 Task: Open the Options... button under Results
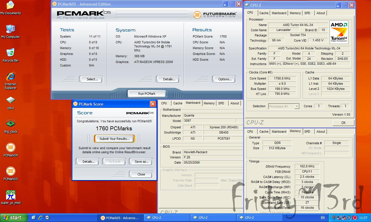pos(225,79)
